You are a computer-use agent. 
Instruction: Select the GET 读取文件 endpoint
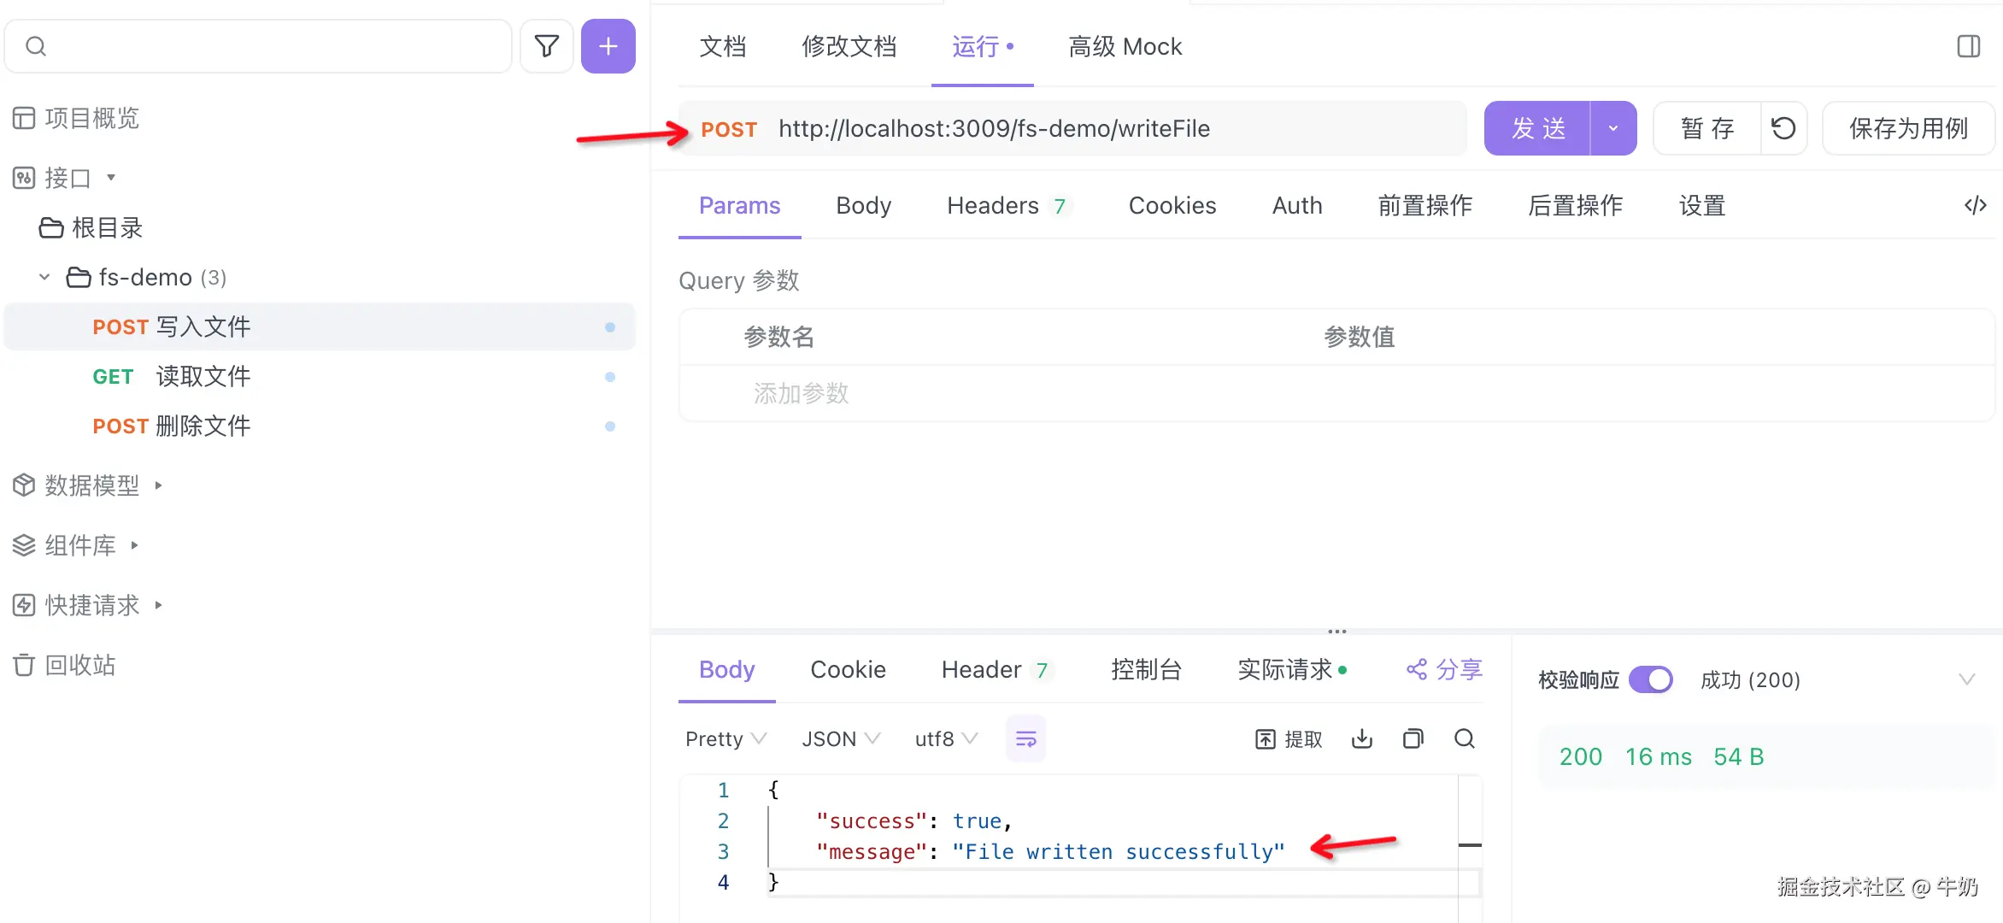click(203, 377)
